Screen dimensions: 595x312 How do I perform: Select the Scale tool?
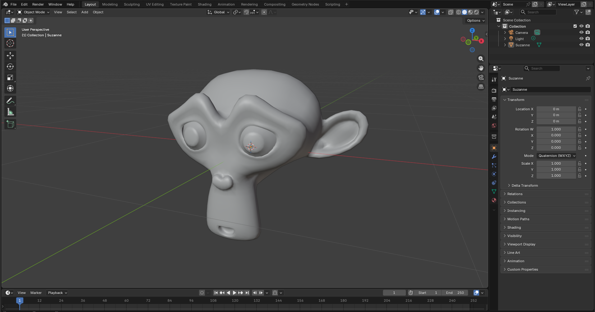tap(10, 77)
